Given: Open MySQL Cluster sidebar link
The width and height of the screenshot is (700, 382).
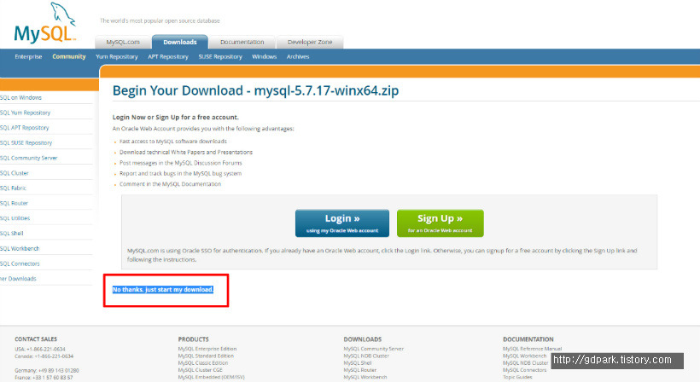Looking at the screenshot, I should (15, 173).
